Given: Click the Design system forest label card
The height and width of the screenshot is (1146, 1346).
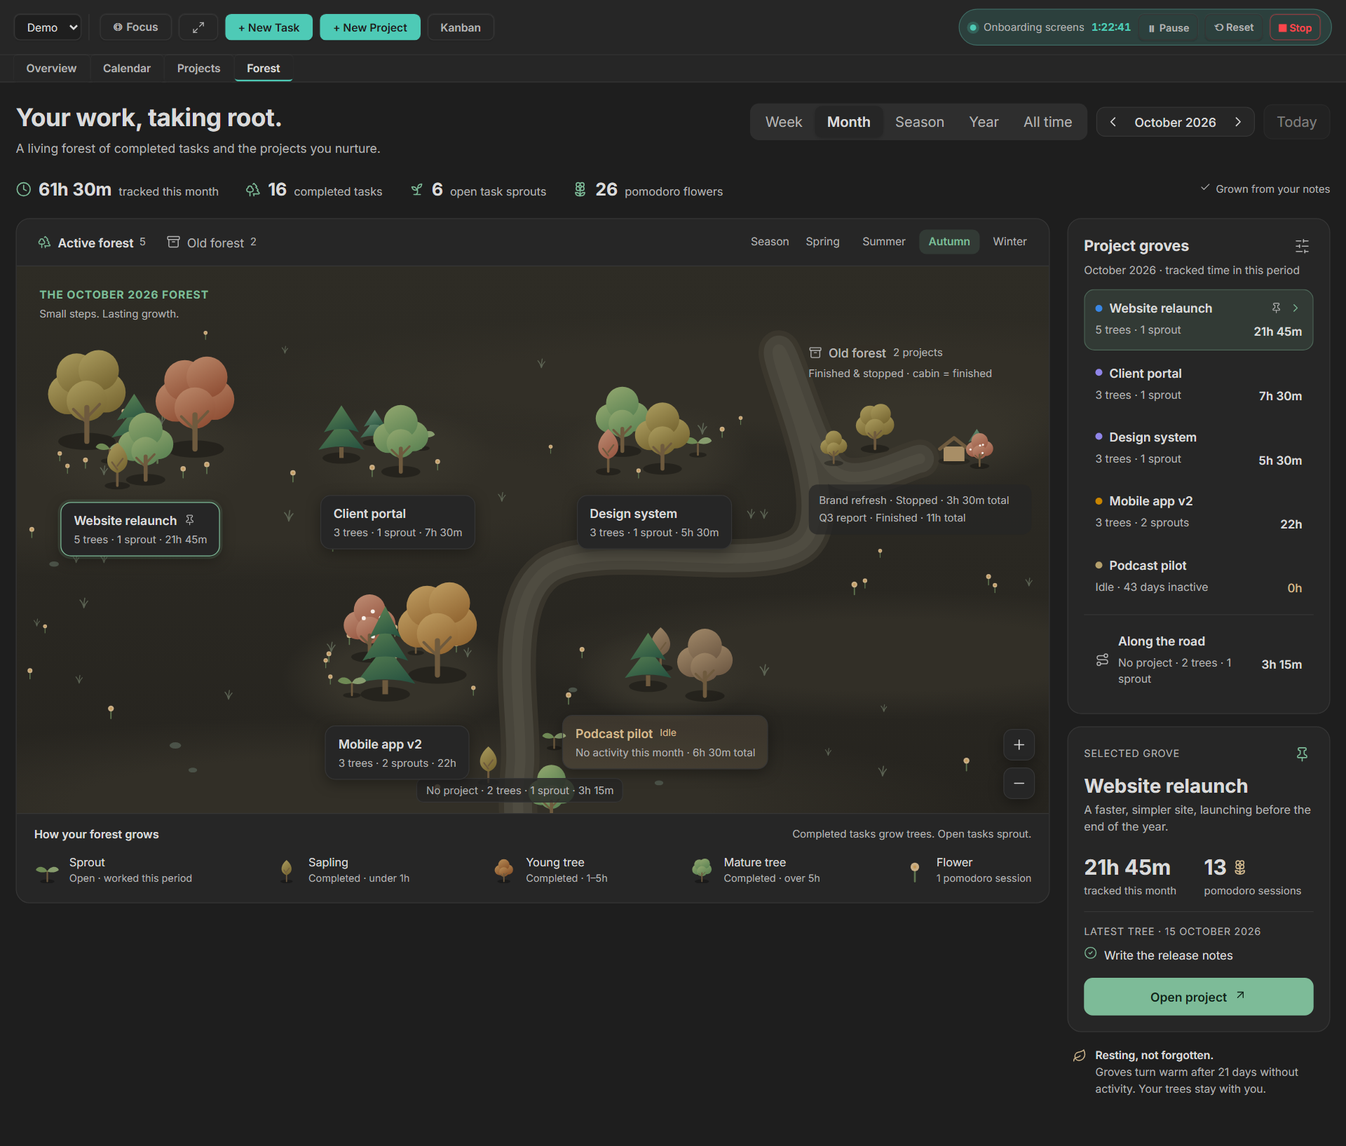Looking at the screenshot, I should tap(654, 522).
